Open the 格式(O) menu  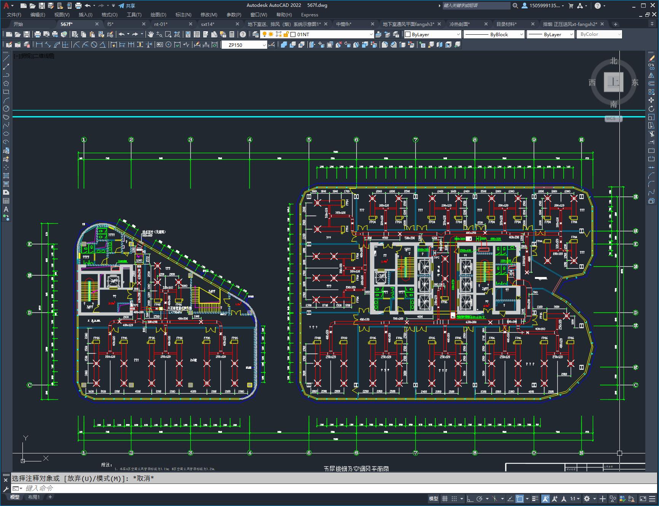click(x=109, y=14)
